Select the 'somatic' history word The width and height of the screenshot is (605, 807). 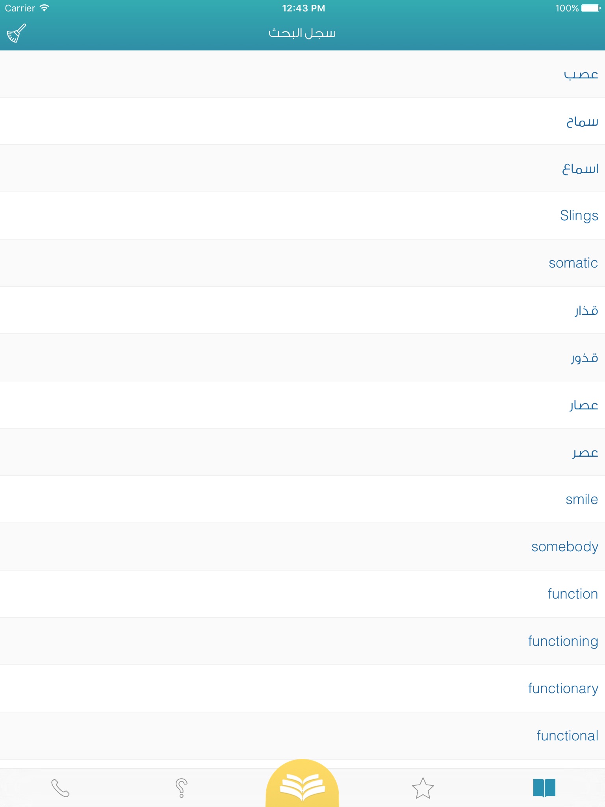tap(573, 263)
